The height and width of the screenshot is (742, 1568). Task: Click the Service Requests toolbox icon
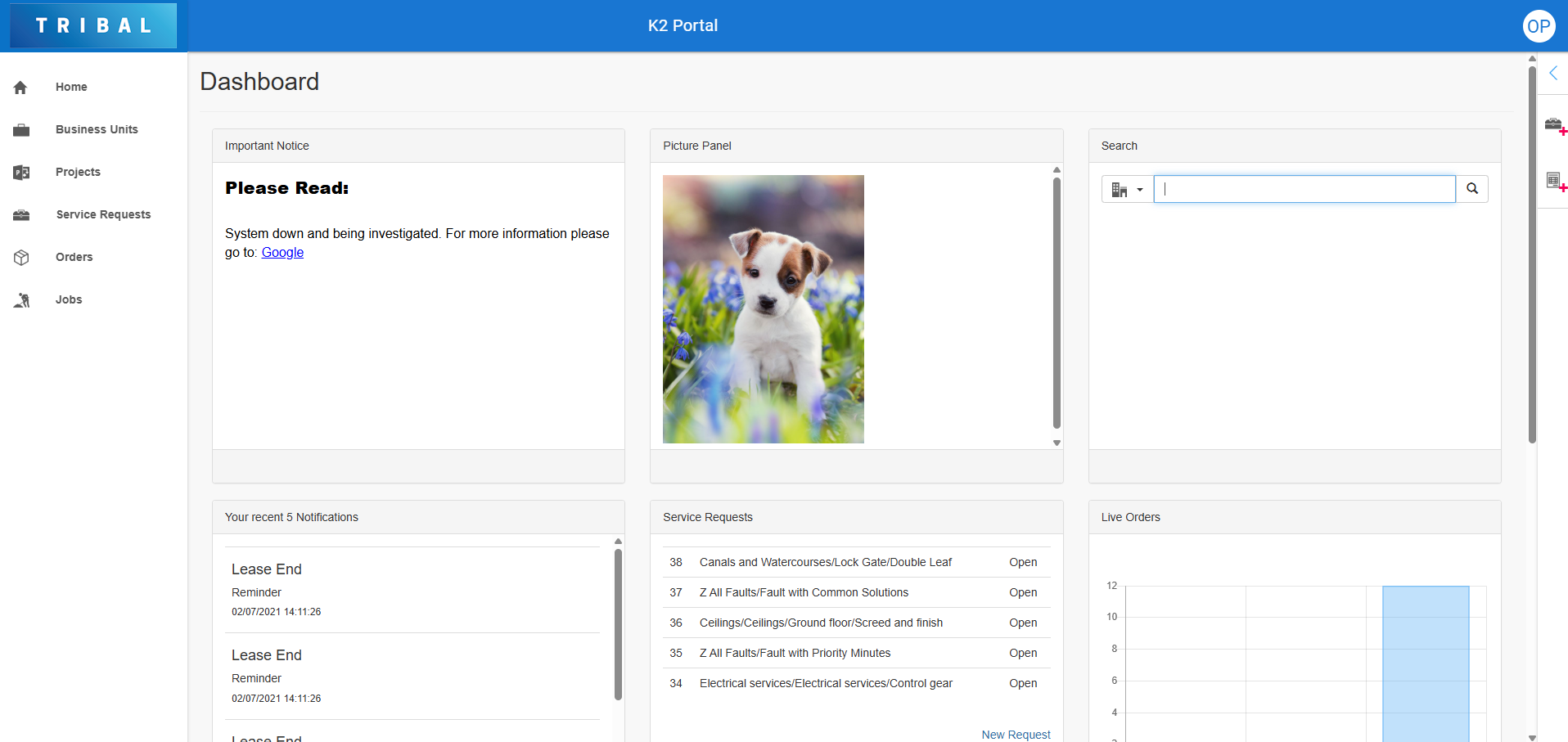[x=21, y=215]
